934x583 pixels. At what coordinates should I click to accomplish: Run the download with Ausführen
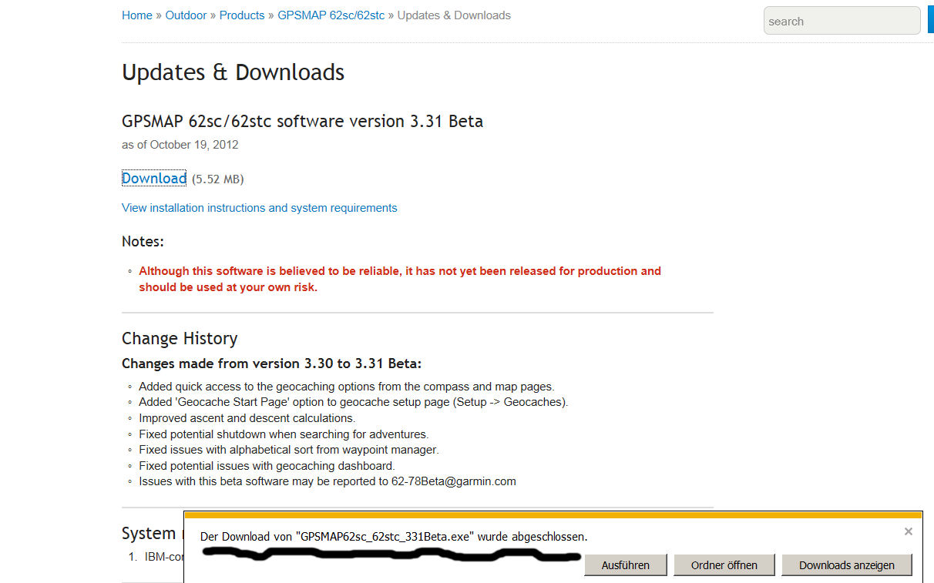(625, 565)
